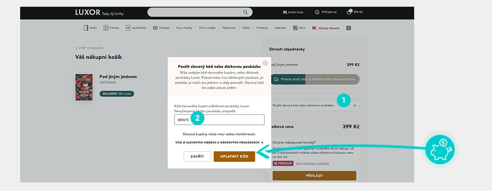
Task: Go to Výhody členství menu
Action: (x=329, y=28)
